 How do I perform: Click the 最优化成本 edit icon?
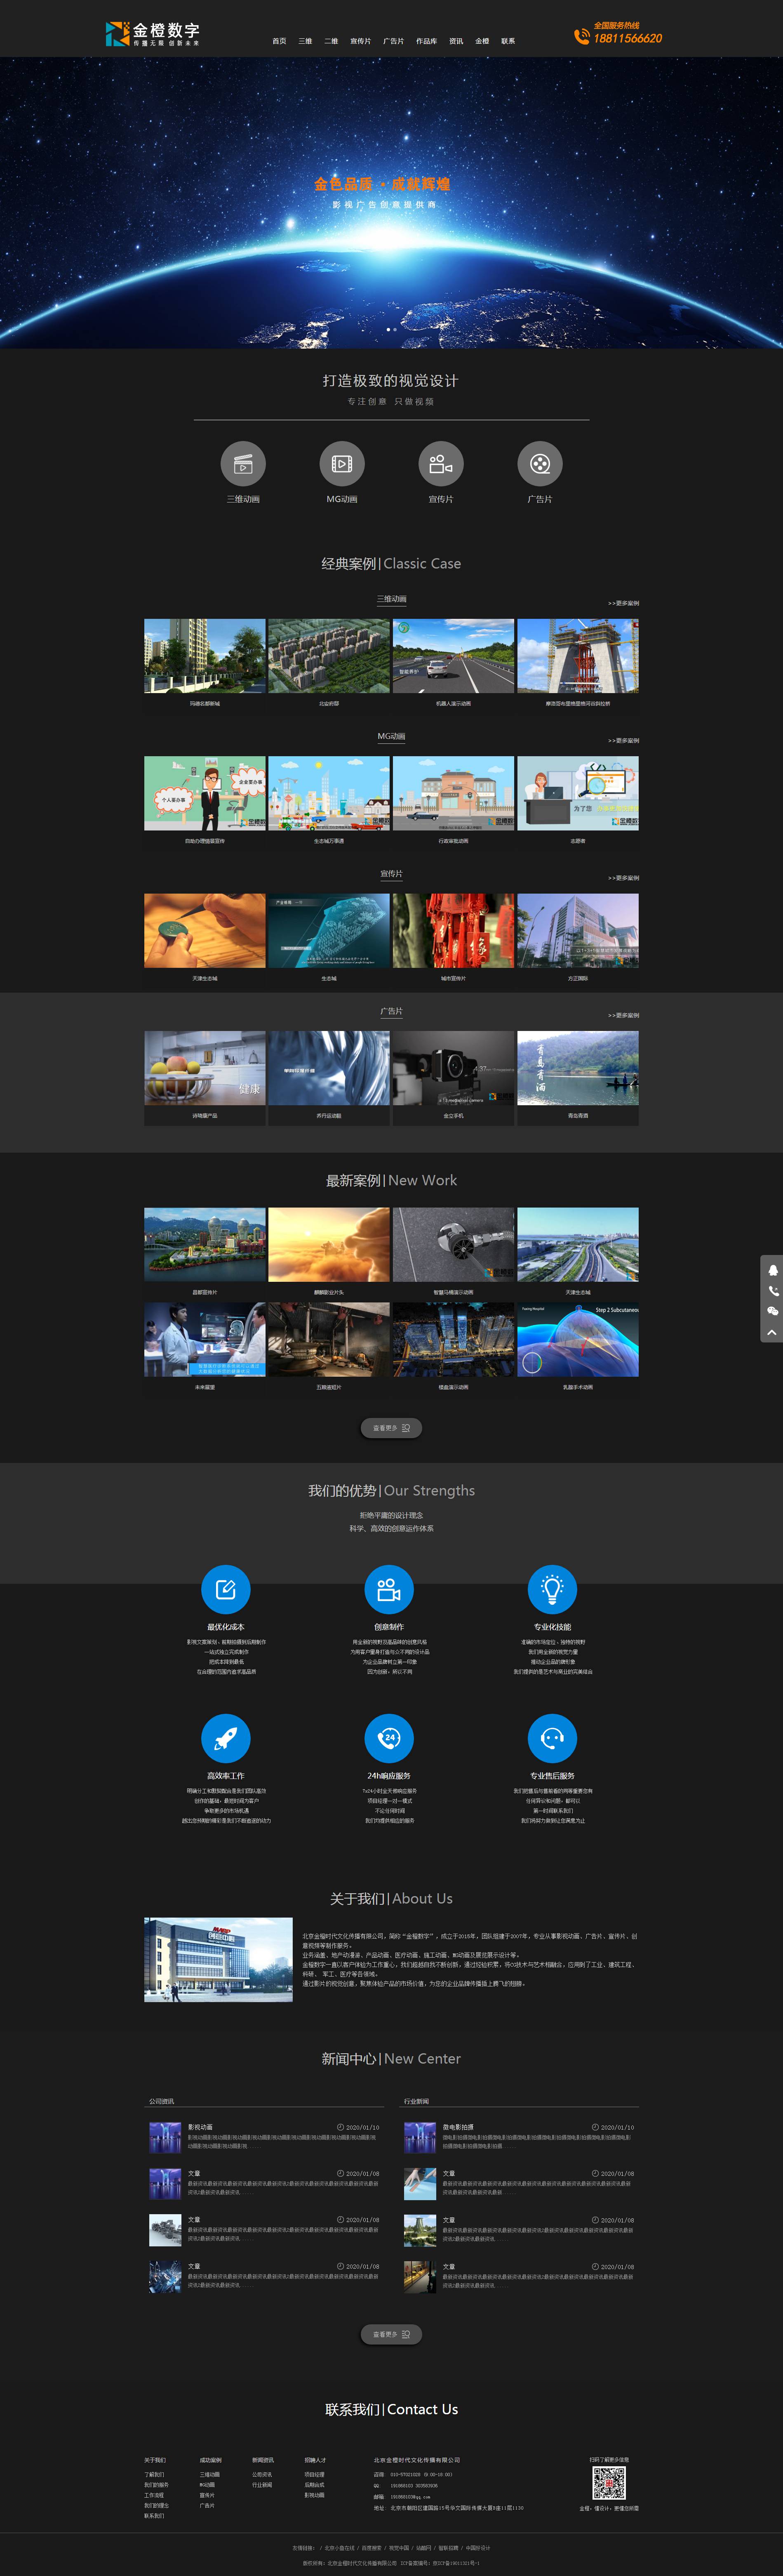coord(226,1589)
